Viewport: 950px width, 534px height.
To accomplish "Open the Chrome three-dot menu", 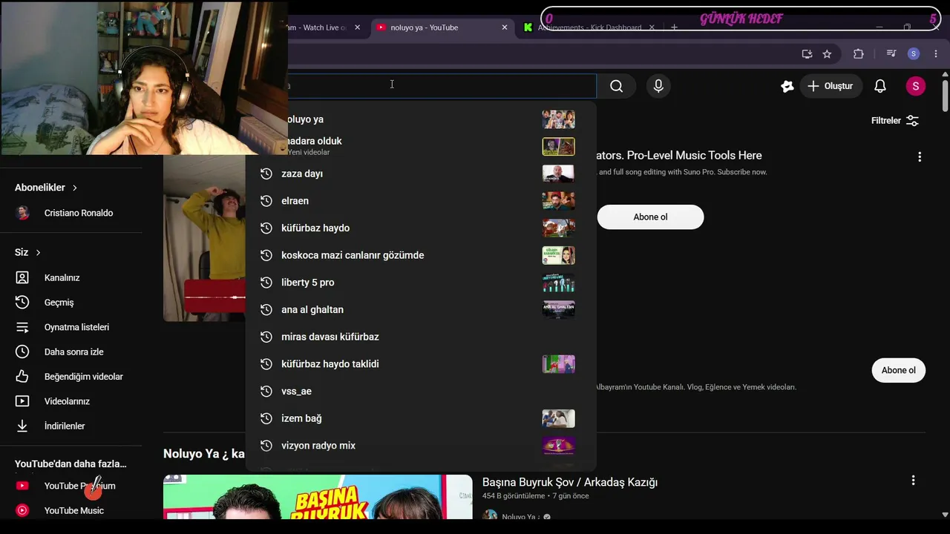I will point(936,53).
